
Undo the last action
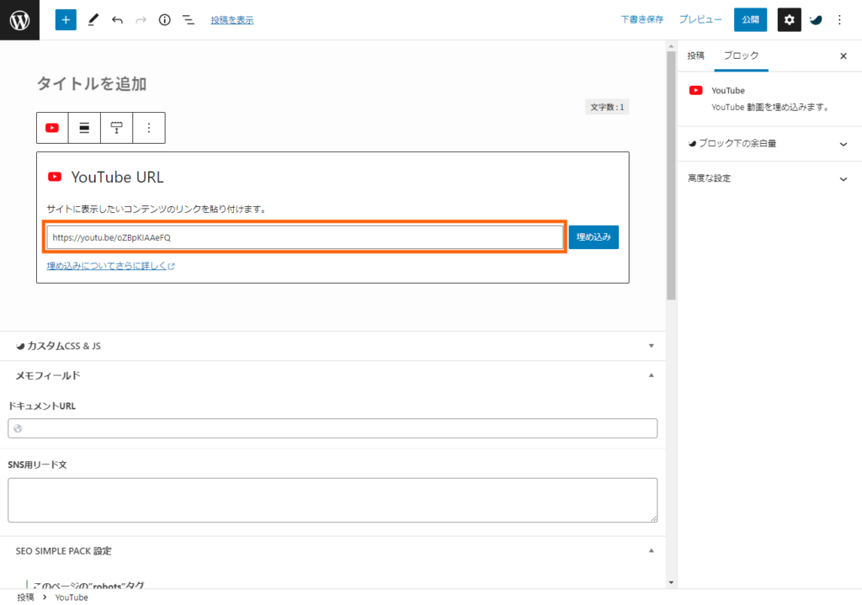click(x=117, y=20)
